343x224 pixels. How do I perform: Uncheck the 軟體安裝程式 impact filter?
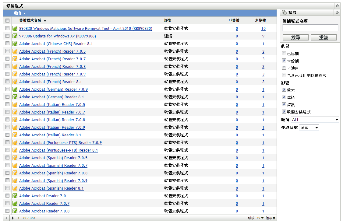(x=284, y=112)
